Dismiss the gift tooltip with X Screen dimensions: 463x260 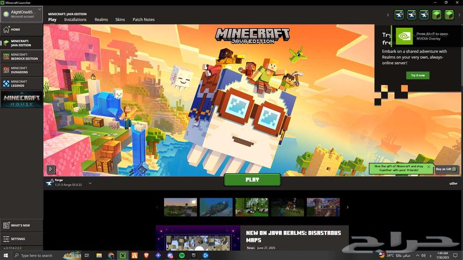click(429, 167)
